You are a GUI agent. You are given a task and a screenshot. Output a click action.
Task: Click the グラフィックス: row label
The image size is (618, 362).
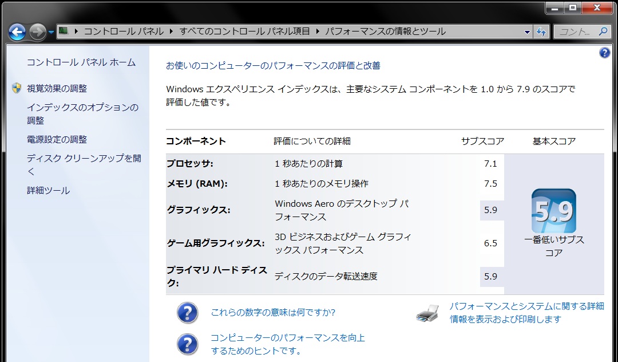point(198,210)
